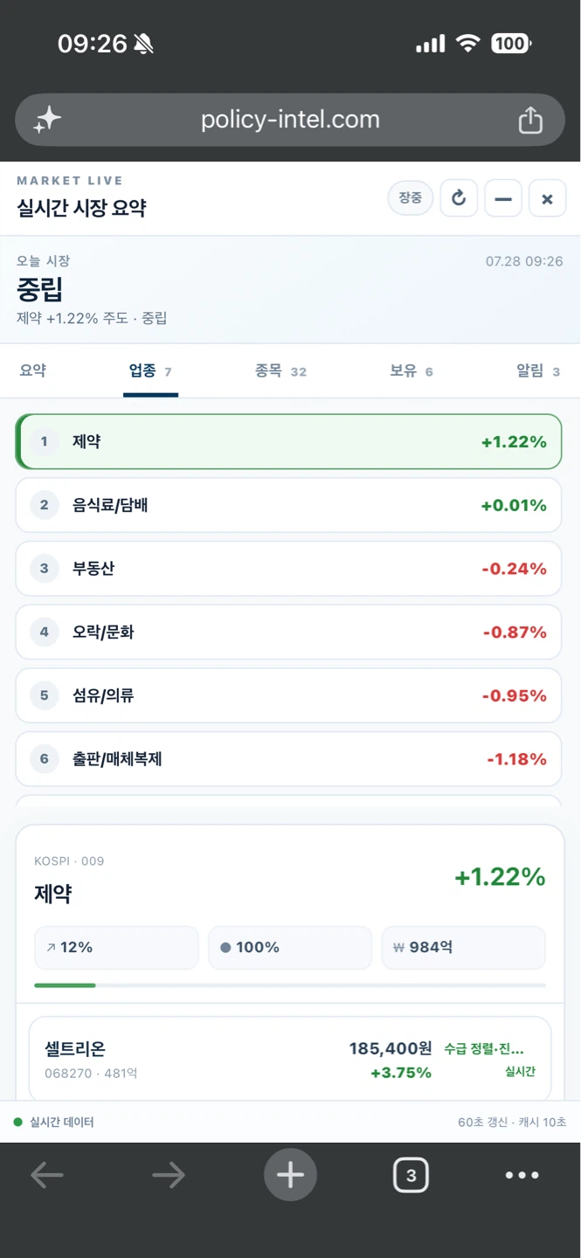The width and height of the screenshot is (581, 1258).
Task: Open the 알림 3 tab
Action: click(538, 370)
